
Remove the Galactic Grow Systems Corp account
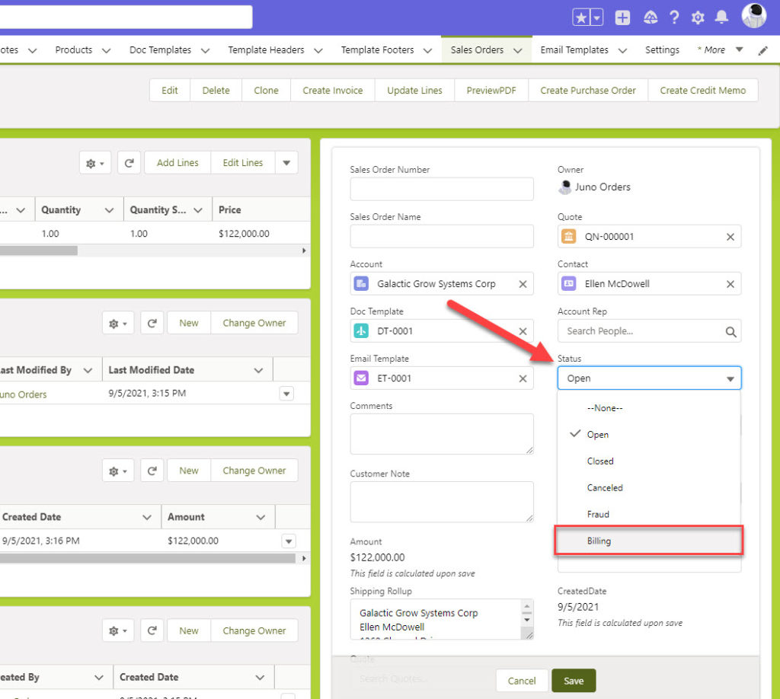coord(523,284)
